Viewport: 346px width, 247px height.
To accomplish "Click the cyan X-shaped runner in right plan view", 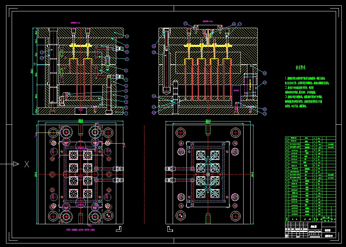I will point(208,174).
